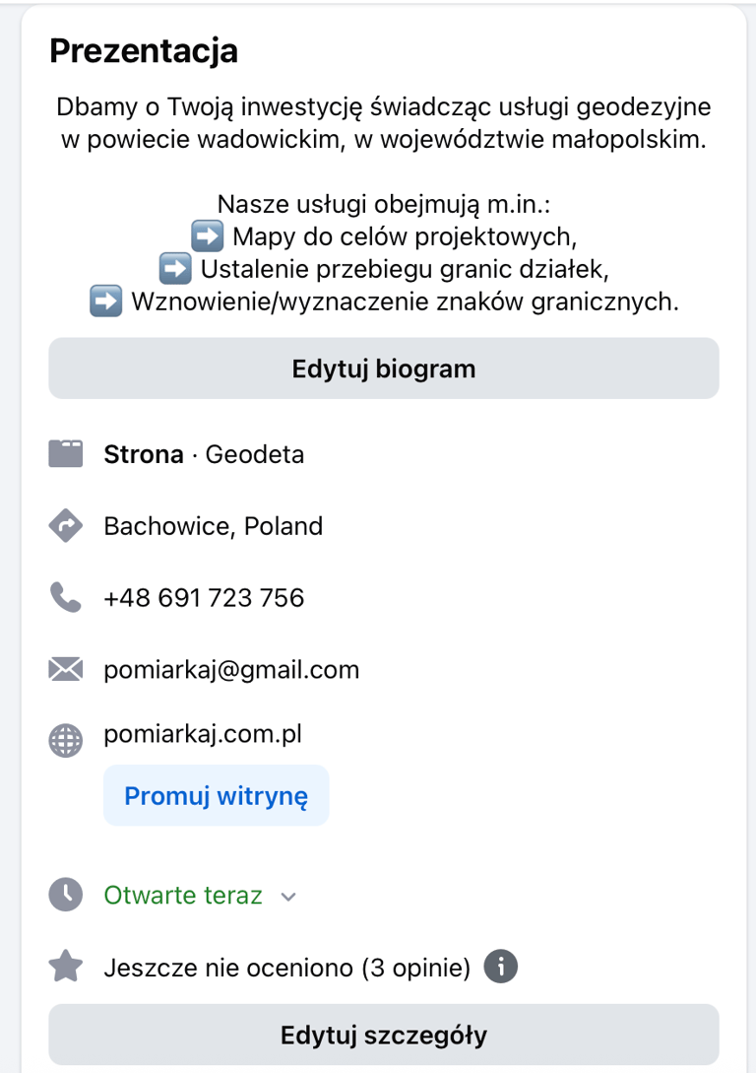Viewport: 756px width, 1073px height.
Task: Click the opening hours clock icon
Action: (65, 895)
